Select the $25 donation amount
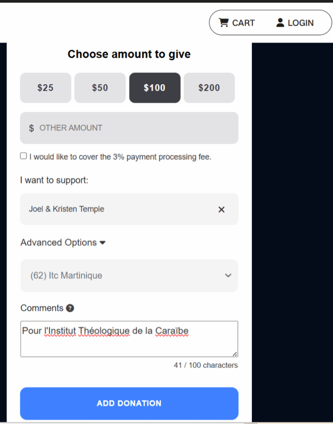333x424 pixels. 46,88
